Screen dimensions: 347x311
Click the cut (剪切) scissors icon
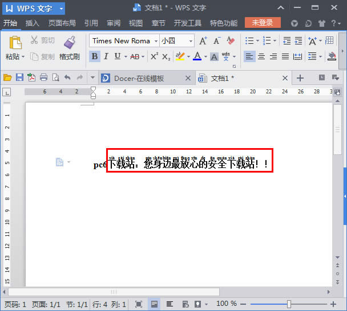pos(34,40)
